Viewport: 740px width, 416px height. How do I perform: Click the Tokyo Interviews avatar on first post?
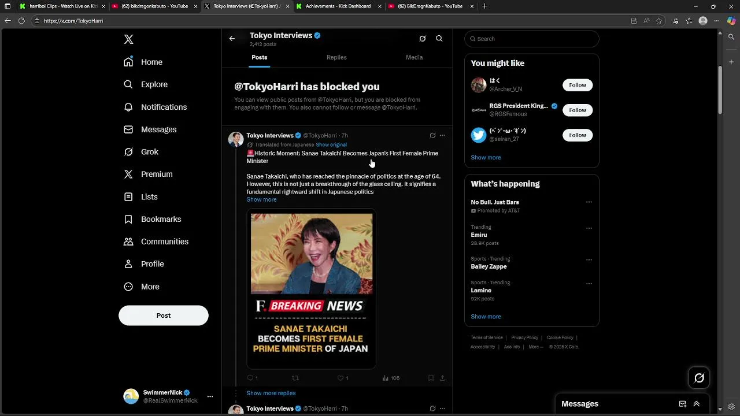tap(235, 139)
